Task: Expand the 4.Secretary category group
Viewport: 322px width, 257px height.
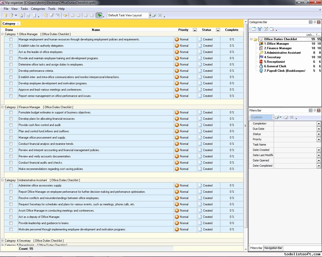Action: point(3,241)
